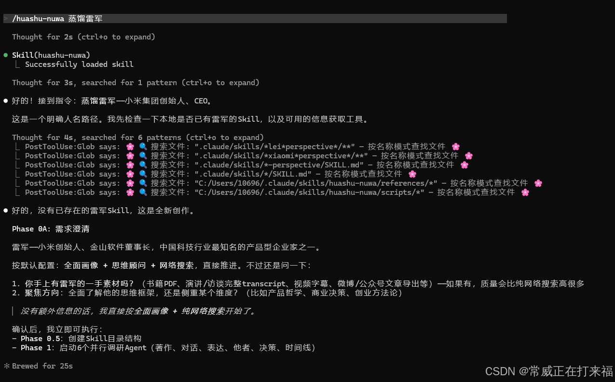615x382 pixels.
Task: Click the magnifier emoji in the skills/*/SKILL.md row
Action: pyautogui.click(x=143, y=174)
